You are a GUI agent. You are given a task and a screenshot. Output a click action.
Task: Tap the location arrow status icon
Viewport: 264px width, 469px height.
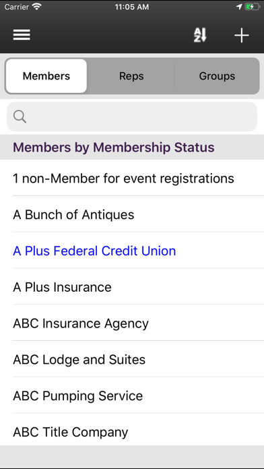click(239, 7)
